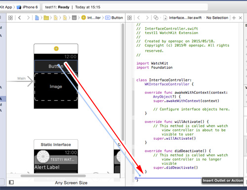
Task: Choose the iPhone 6 run destination
Action: tap(27, 7)
